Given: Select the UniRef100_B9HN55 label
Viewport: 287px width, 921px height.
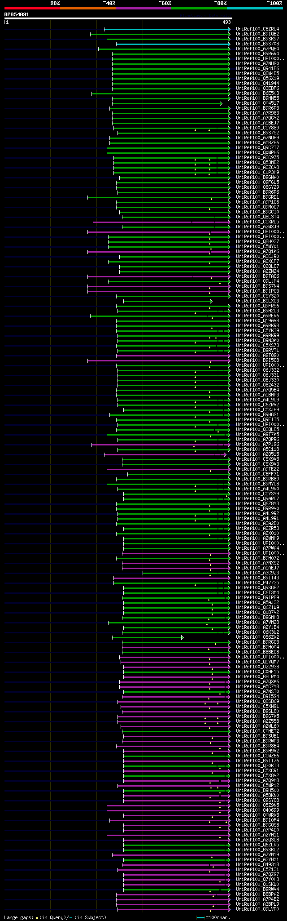Looking at the screenshot, I should pyautogui.click(x=257, y=98).
